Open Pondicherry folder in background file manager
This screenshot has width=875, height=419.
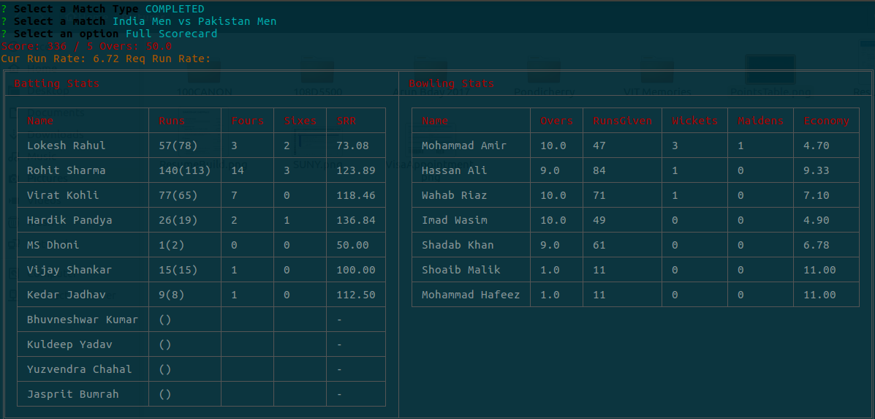[x=545, y=78]
